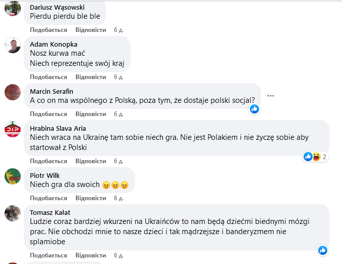Open Piotr Wilk name link
The image size is (342, 264).
45,175
